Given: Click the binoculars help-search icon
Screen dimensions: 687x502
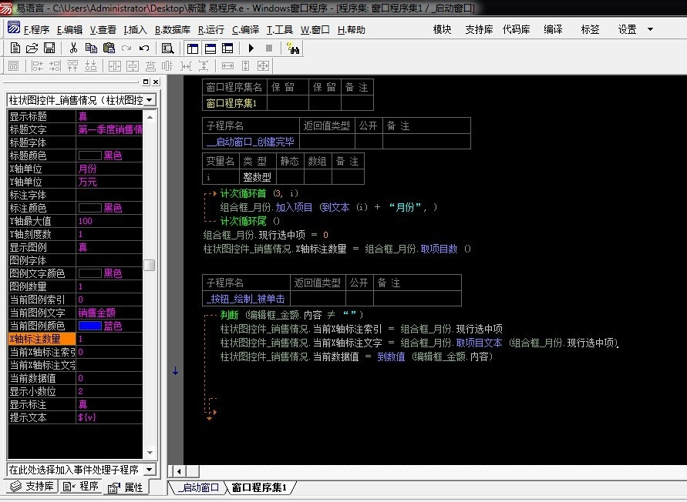Looking at the screenshot, I should point(293,49).
